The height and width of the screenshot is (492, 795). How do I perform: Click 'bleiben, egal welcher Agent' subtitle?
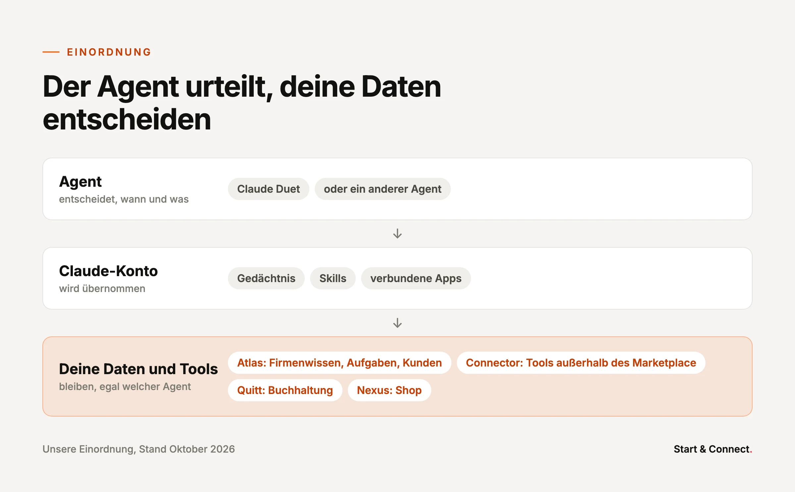(x=125, y=386)
